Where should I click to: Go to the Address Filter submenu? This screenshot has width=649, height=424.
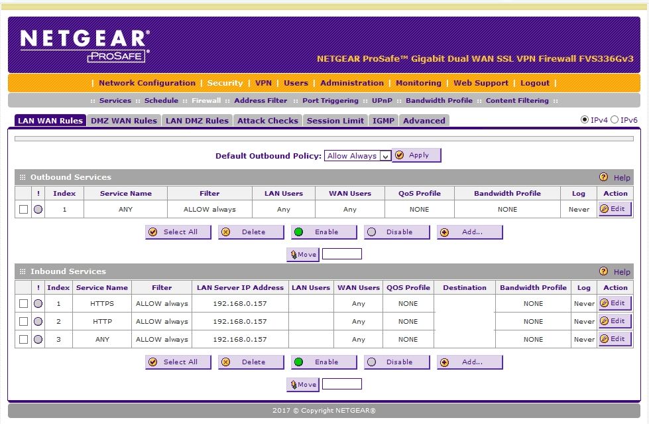click(x=261, y=100)
